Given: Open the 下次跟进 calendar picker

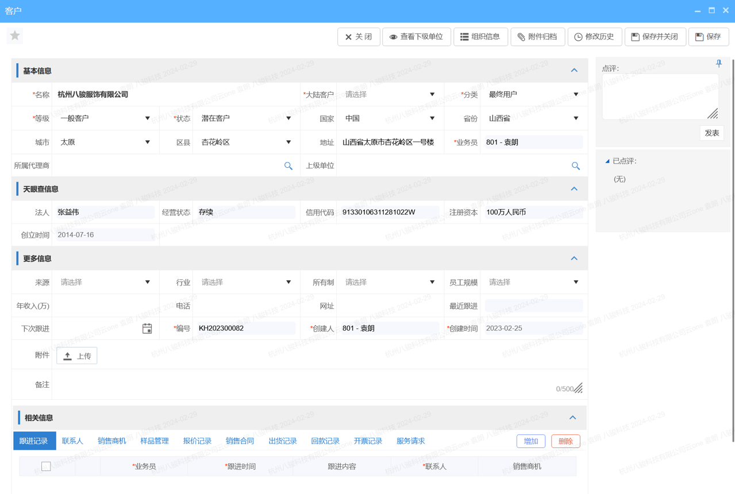Looking at the screenshot, I should pos(147,328).
